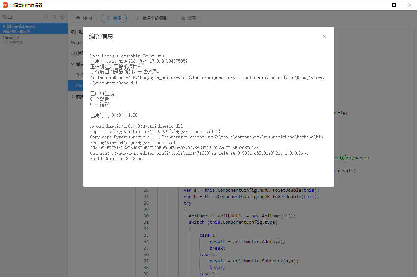Viewport: 417px width, 277px height.
Task: Collapse the 后端 tree node
Action: pos(73,64)
